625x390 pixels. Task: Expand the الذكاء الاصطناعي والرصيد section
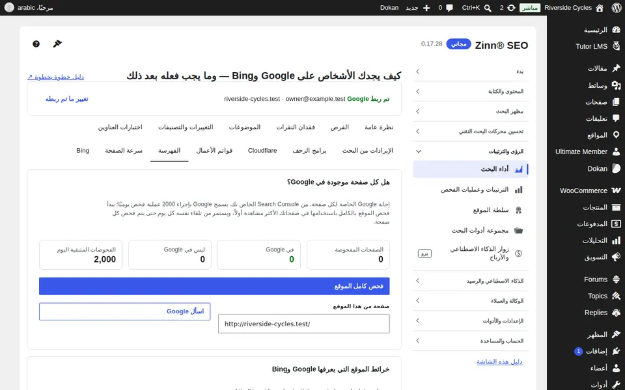471,281
